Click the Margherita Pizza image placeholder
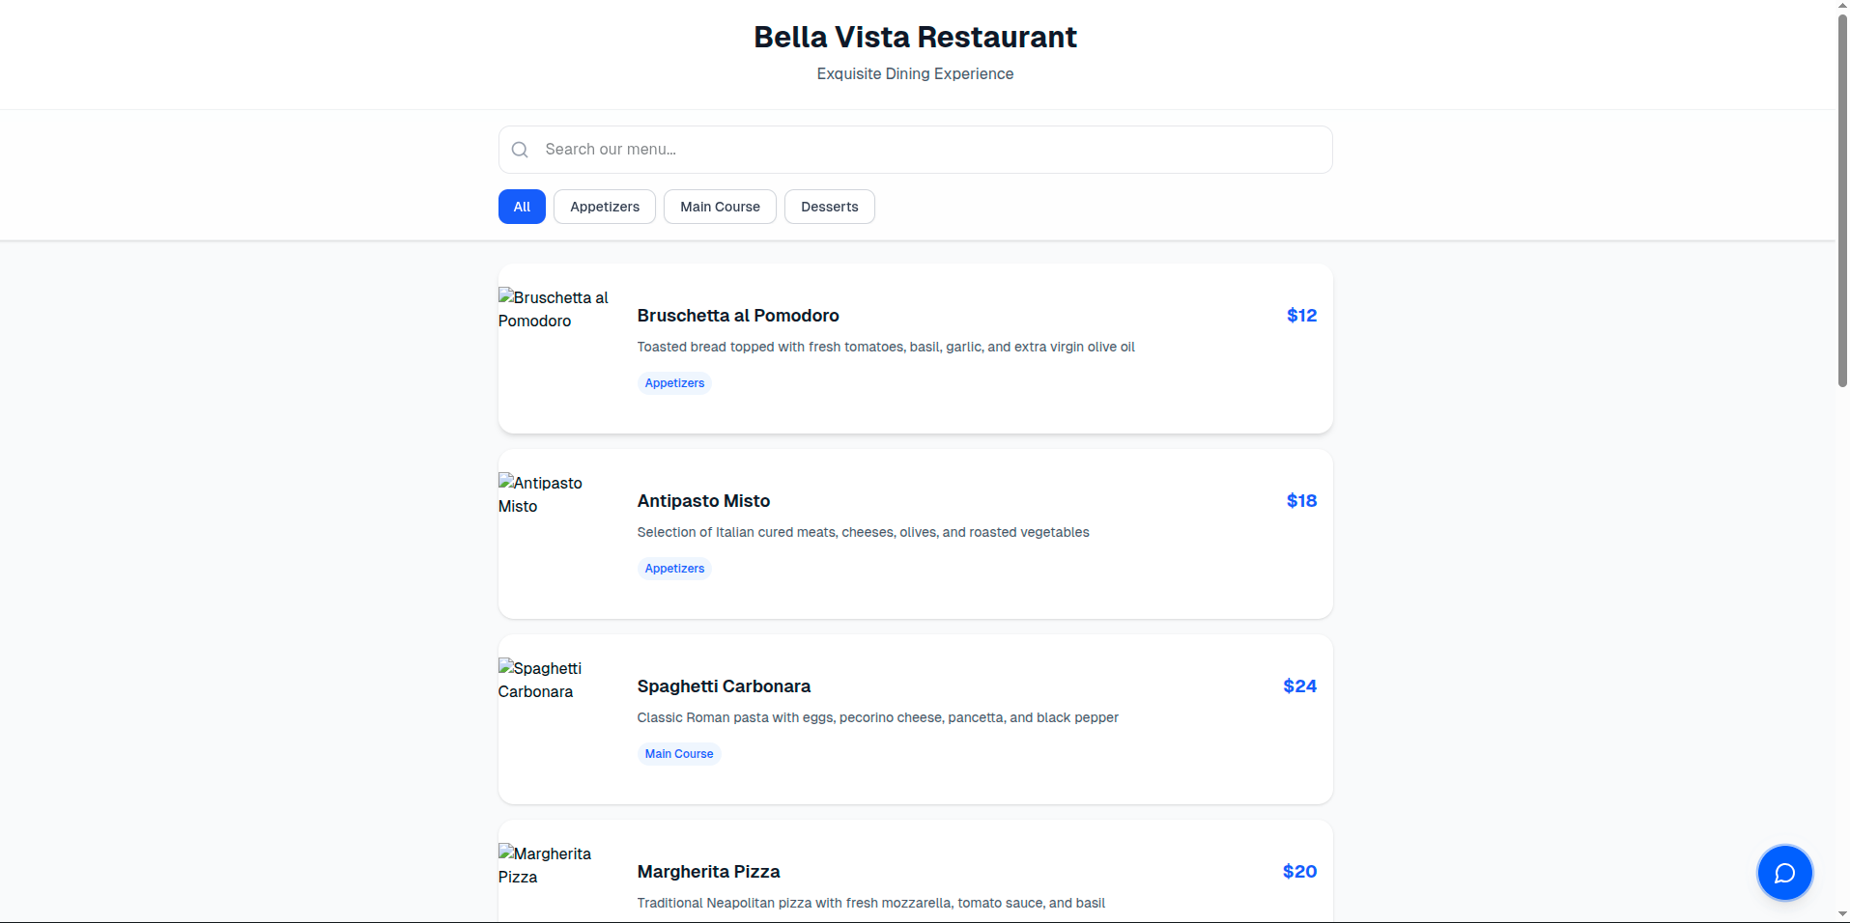Screen dimensions: 1850x923 pyautogui.click(x=548, y=865)
